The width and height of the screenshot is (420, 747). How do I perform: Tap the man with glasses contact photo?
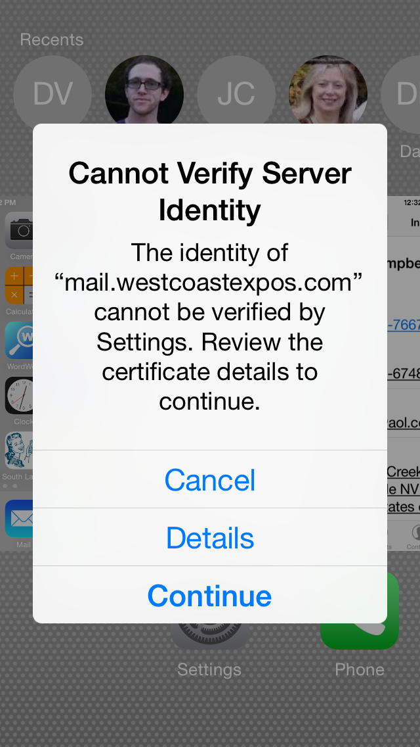pyautogui.click(x=144, y=91)
